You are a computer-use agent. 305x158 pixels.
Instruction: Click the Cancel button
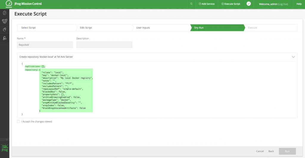(x=260, y=151)
